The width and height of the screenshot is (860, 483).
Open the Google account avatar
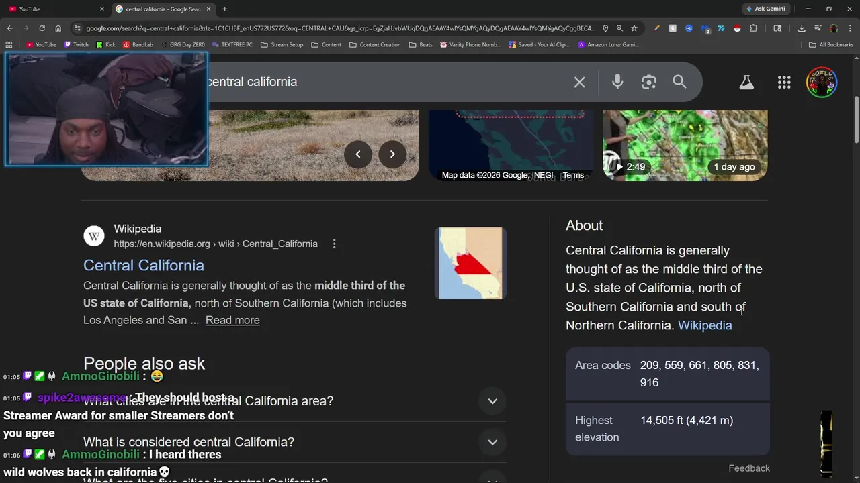(x=822, y=82)
